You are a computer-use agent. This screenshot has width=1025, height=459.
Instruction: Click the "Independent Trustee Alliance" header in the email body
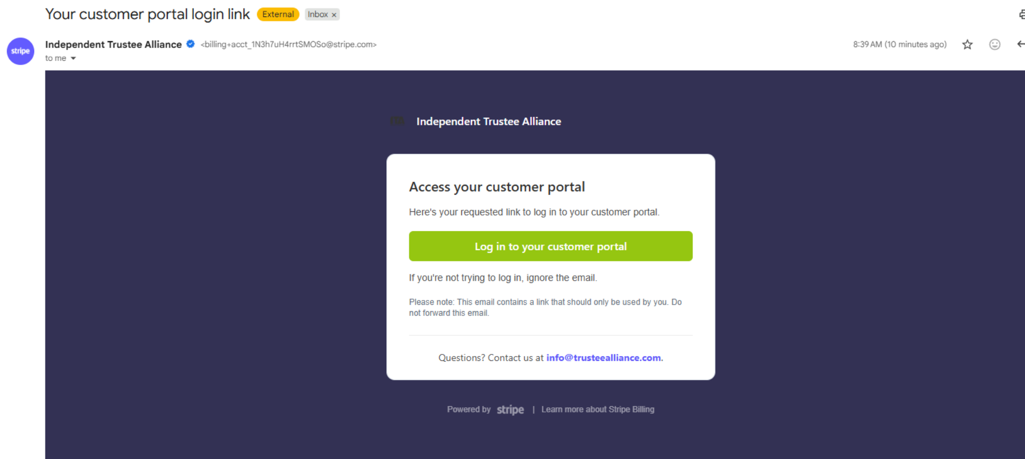488,122
